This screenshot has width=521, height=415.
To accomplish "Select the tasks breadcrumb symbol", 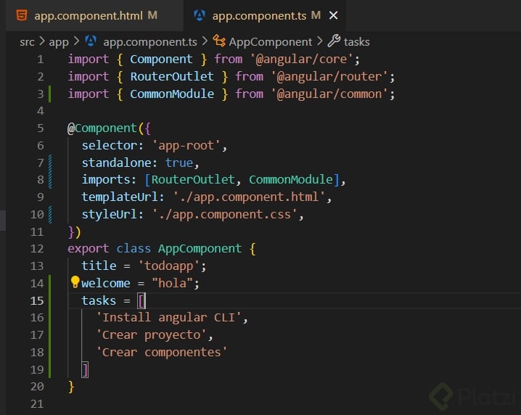I will pos(356,42).
